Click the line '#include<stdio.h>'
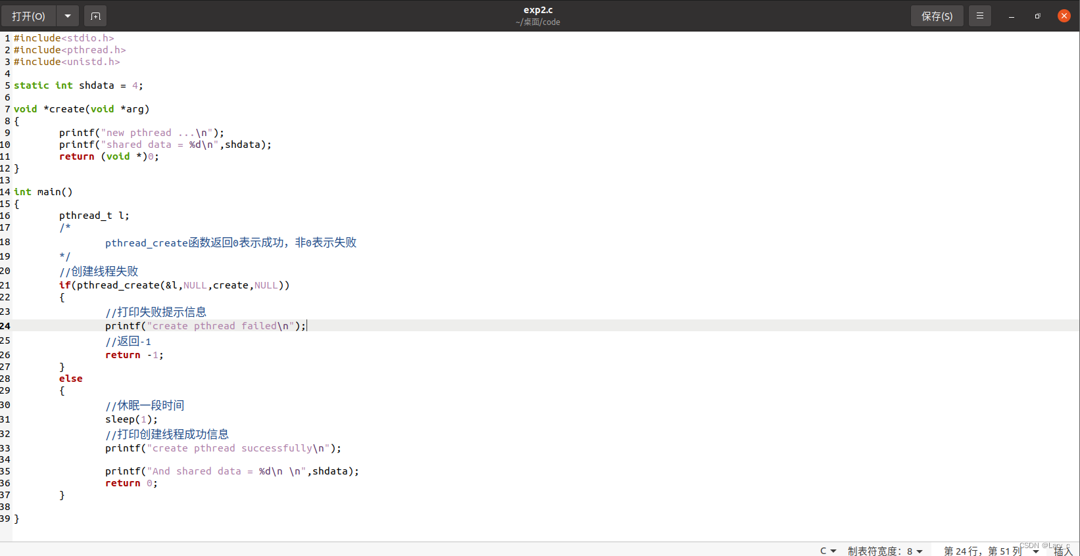The image size is (1080, 556). tap(64, 38)
